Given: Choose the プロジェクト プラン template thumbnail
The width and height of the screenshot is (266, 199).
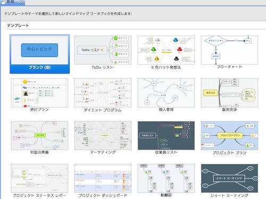Looking at the screenshot, I should click(x=229, y=136).
